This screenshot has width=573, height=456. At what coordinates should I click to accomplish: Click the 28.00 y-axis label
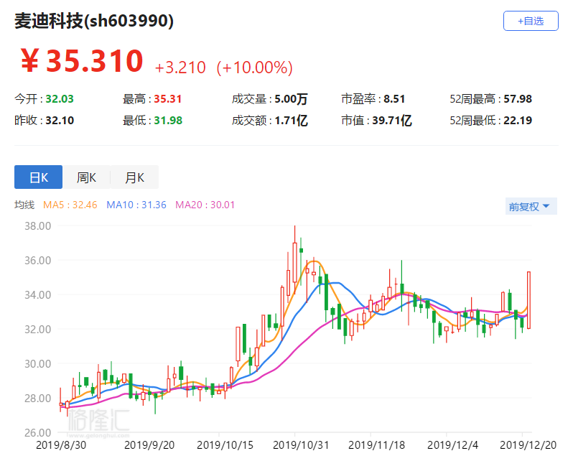[37, 398]
